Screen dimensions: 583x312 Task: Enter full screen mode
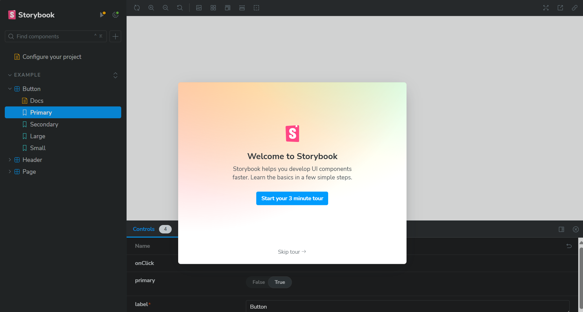546,8
